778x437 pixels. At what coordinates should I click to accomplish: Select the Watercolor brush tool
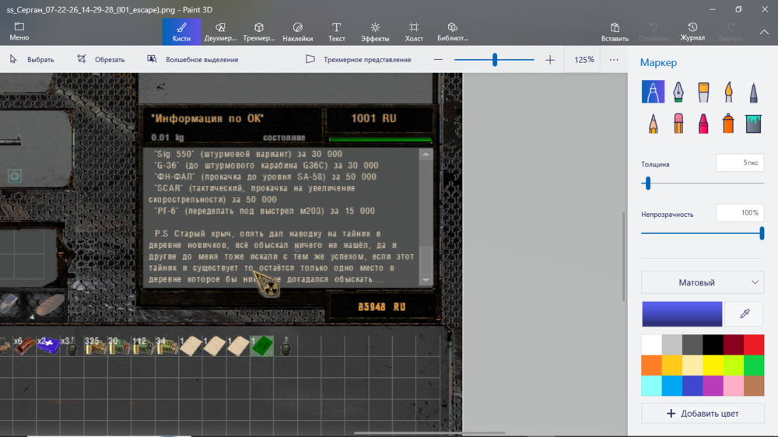click(728, 93)
